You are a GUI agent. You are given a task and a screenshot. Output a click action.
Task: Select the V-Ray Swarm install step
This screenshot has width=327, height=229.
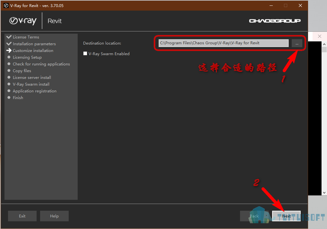tap(31, 84)
